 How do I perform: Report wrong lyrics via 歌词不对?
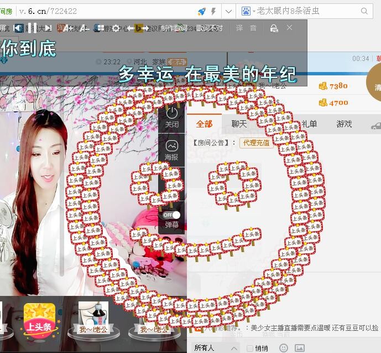point(209,28)
